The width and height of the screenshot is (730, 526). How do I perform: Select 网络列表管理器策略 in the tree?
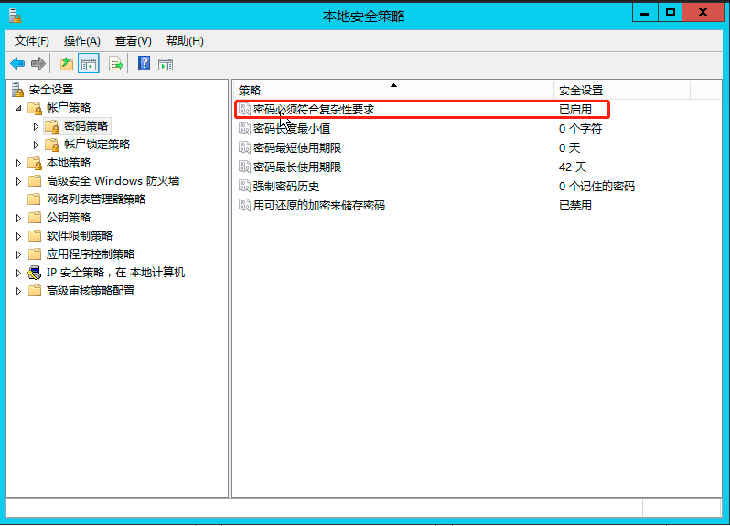[x=96, y=199]
